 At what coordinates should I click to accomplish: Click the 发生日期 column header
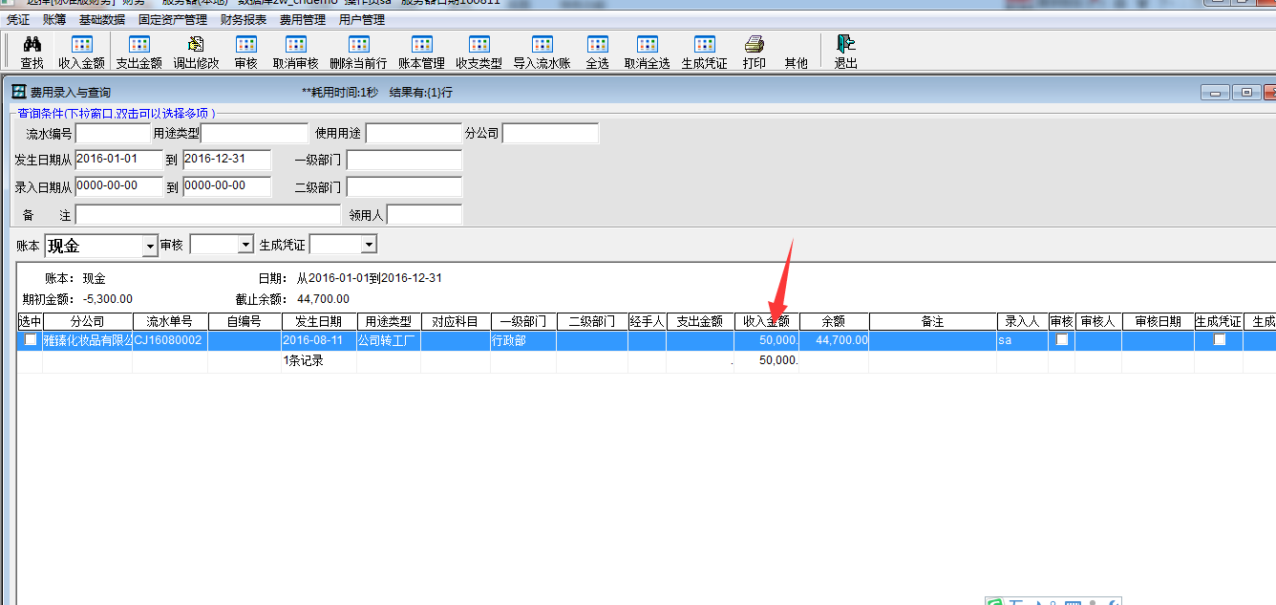[x=319, y=322]
